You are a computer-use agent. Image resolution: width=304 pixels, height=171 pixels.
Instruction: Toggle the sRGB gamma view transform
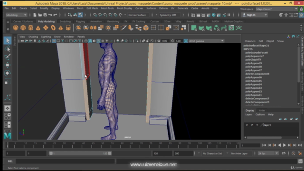pyautogui.click(x=186, y=41)
